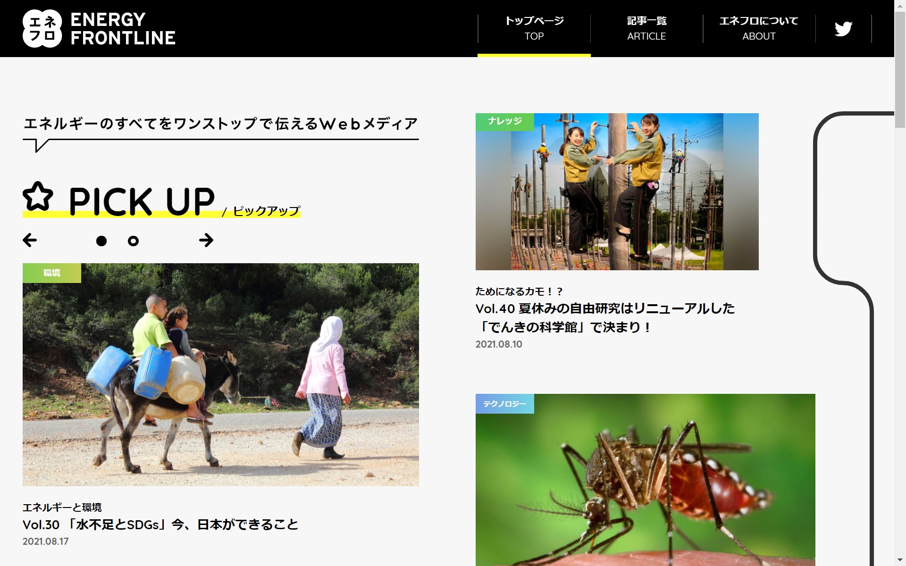Click the right arrow of Pick Up carousel
The width and height of the screenshot is (906, 566).
206,240
